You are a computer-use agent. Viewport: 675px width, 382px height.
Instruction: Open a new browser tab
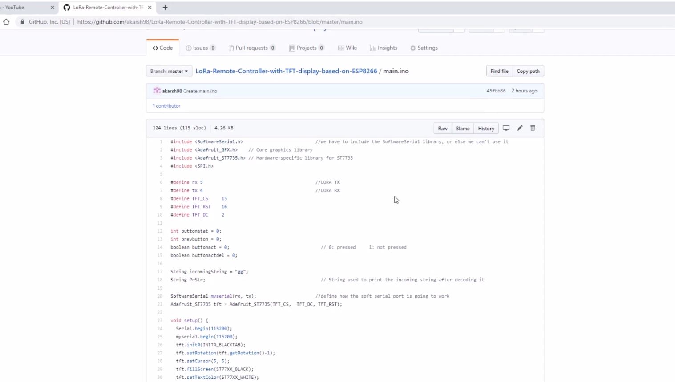tap(165, 8)
